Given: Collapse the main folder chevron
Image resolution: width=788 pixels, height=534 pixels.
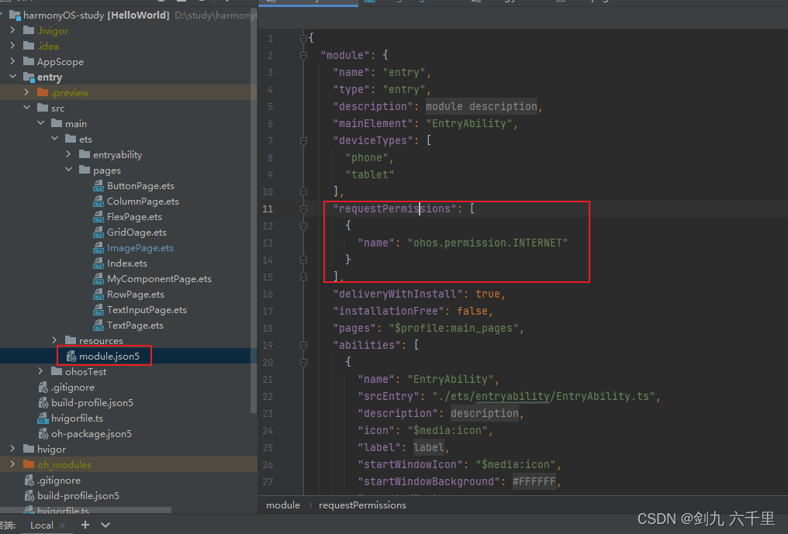Looking at the screenshot, I should point(40,123).
